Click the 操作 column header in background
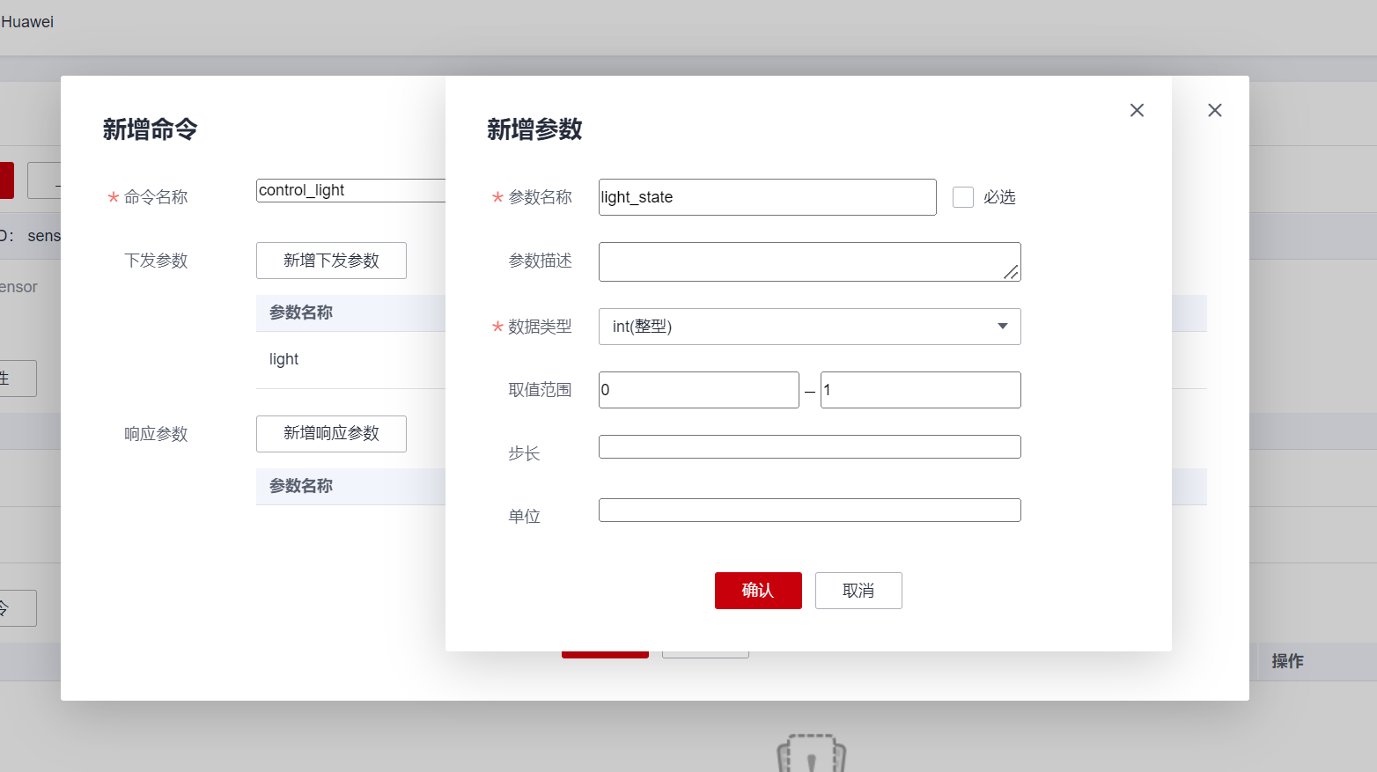1377x772 pixels. pyautogui.click(x=1287, y=661)
